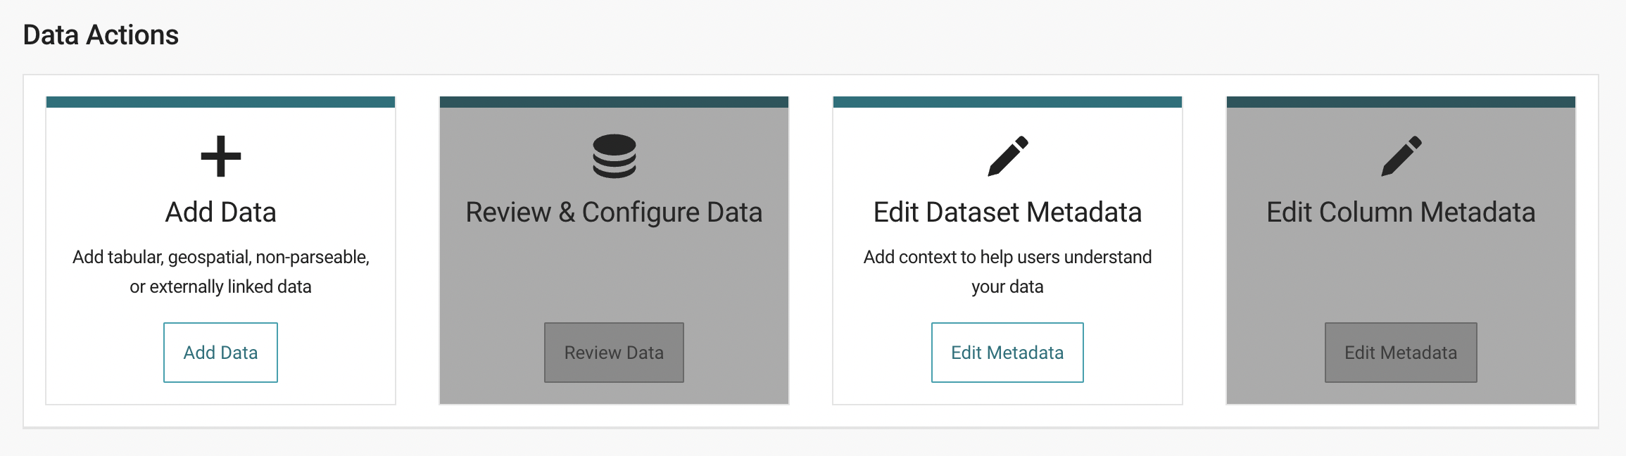Open Edit Metadata button for Dataset Metadata

tap(1007, 353)
